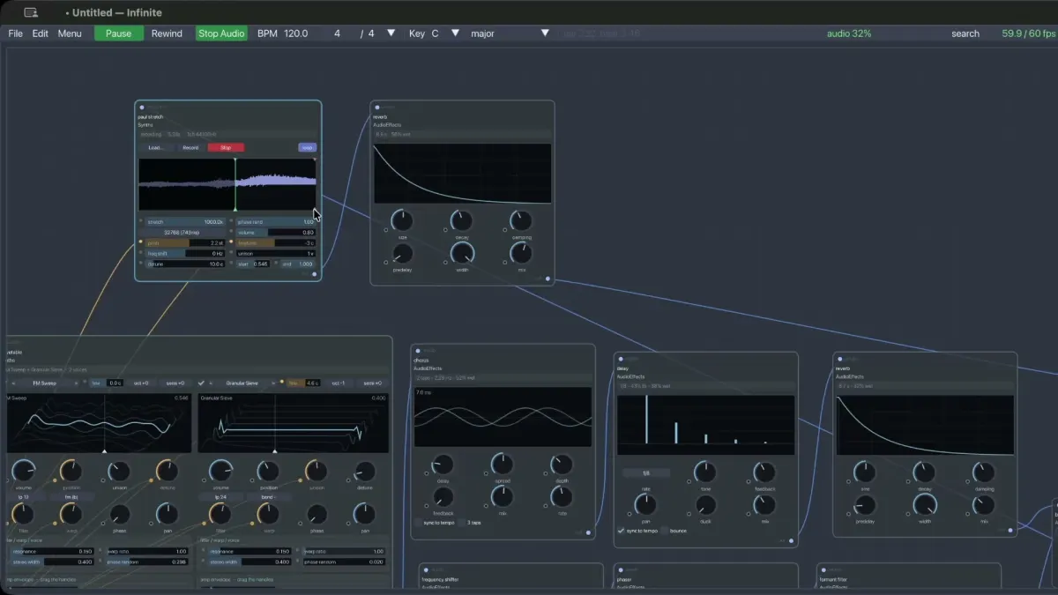Click the BPM 120.0 value field
The width and height of the screenshot is (1058, 595).
click(296, 33)
